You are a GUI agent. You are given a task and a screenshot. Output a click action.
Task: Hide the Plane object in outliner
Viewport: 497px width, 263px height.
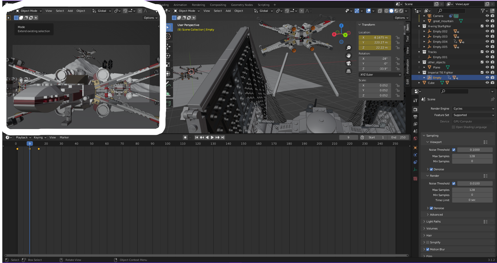pyautogui.click(x=487, y=67)
